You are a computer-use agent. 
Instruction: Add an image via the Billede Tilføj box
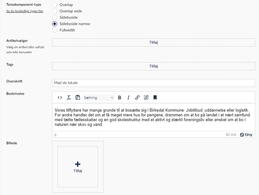point(78,166)
